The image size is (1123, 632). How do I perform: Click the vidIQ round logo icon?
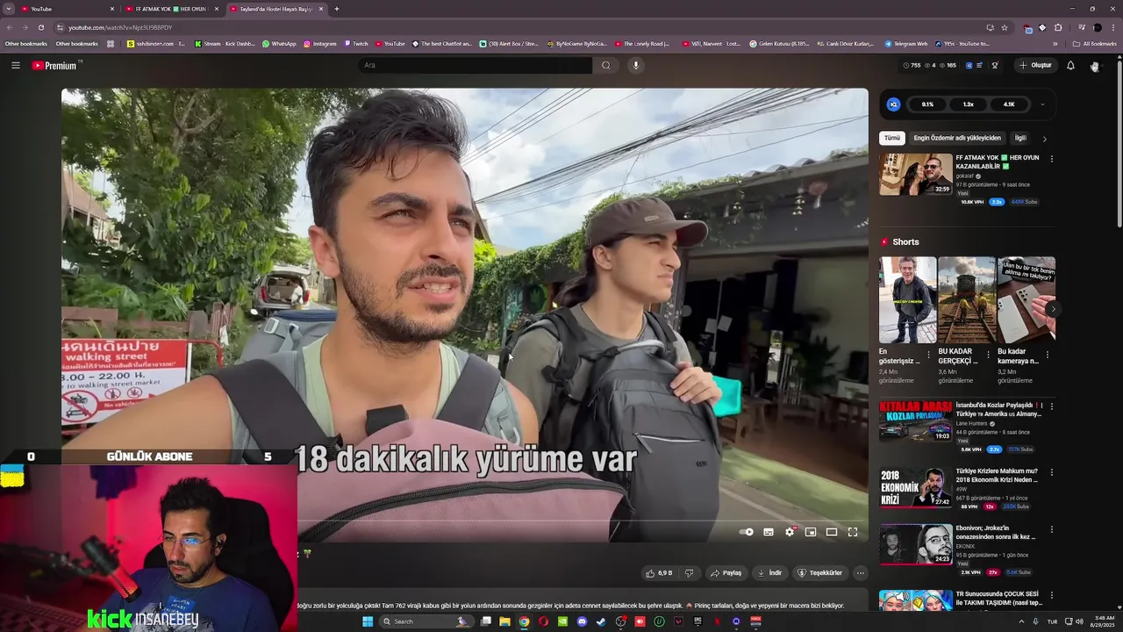pos(893,104)
